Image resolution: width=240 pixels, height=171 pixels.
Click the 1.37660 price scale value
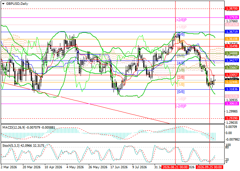click(x=232, y=21)
